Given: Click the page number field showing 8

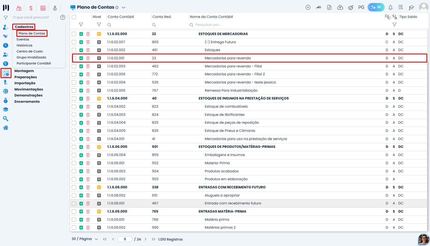Looking at the screenshot, I should point(125,239).
